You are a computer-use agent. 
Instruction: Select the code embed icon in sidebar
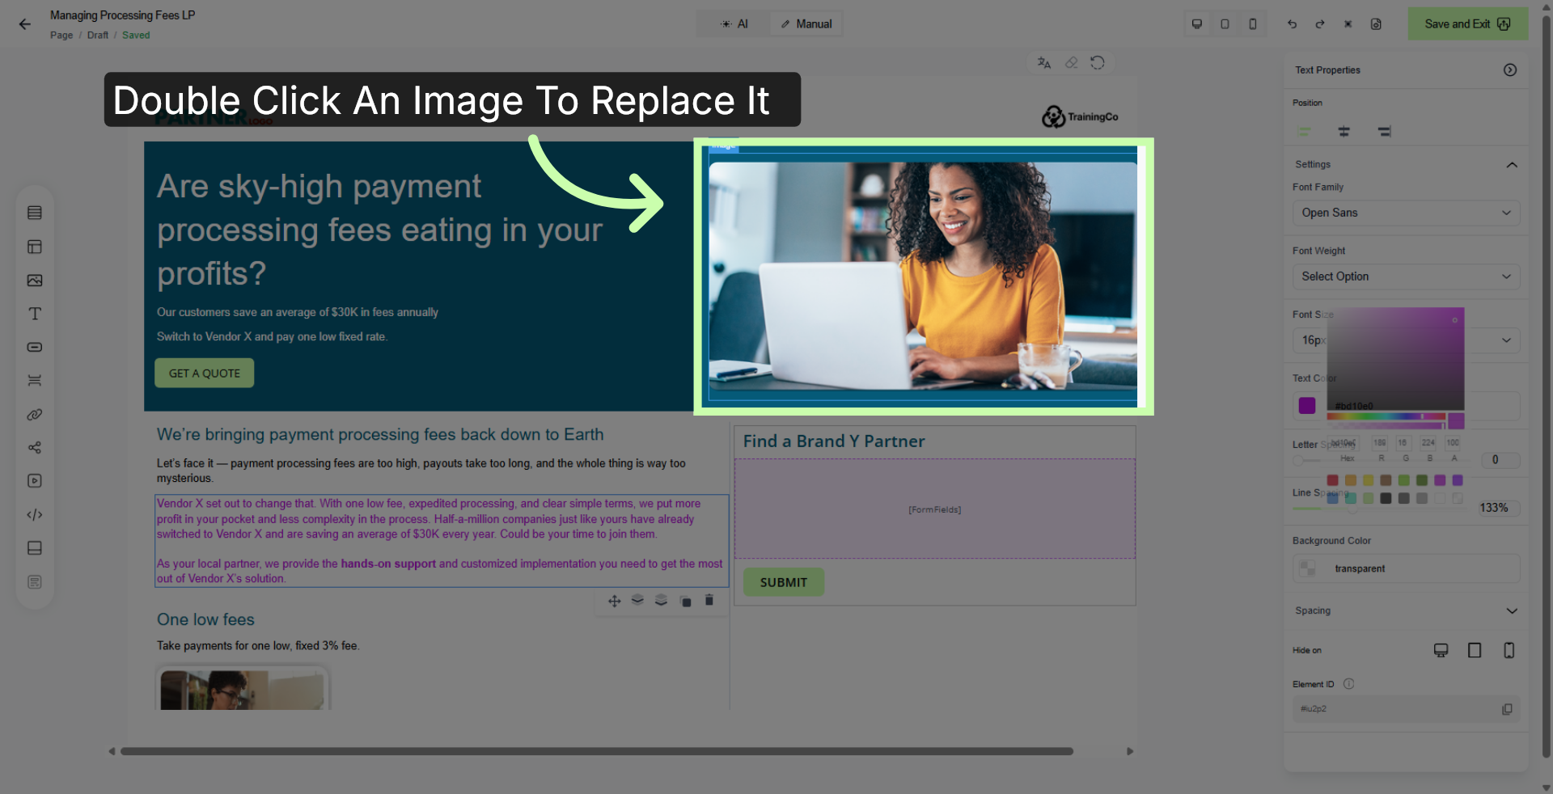click(35, 515)
